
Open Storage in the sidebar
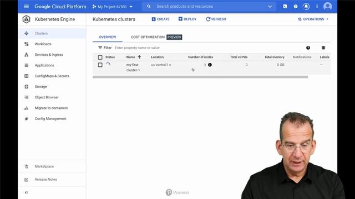coord(40,87)
